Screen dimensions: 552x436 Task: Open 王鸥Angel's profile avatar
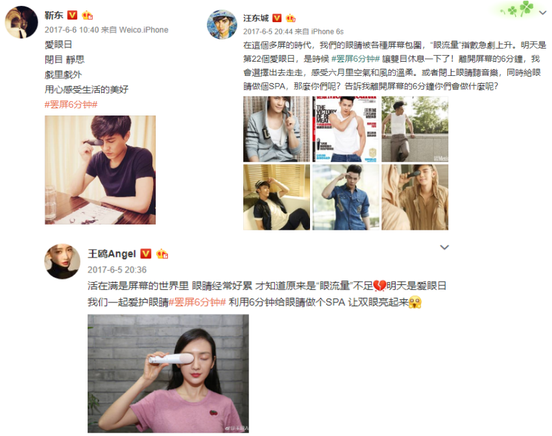(62, 261)
